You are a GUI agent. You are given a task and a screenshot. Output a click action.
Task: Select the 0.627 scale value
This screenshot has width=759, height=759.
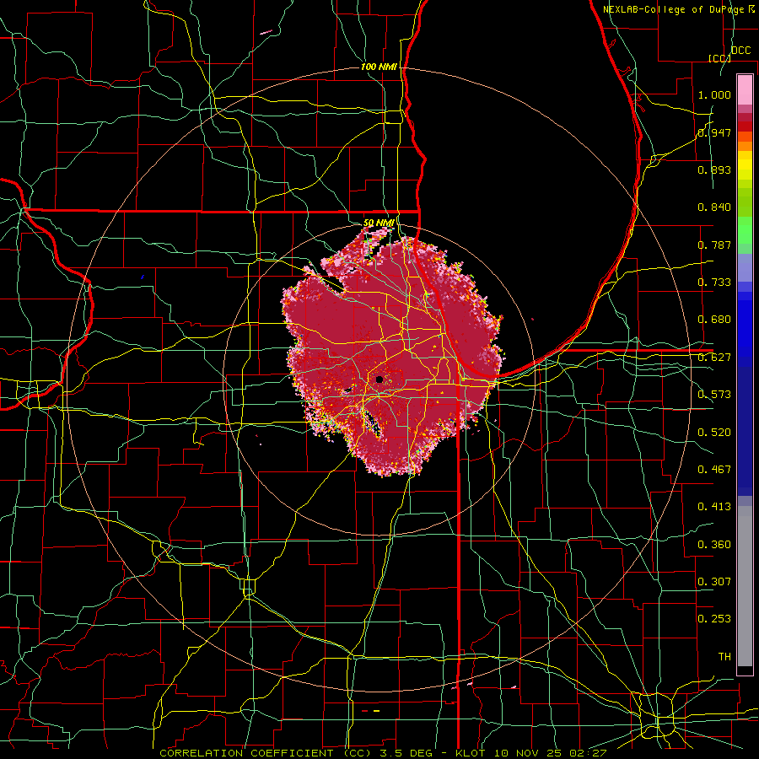[714, 358]
